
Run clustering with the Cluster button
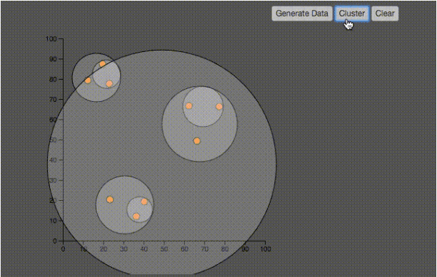point(352,14)
